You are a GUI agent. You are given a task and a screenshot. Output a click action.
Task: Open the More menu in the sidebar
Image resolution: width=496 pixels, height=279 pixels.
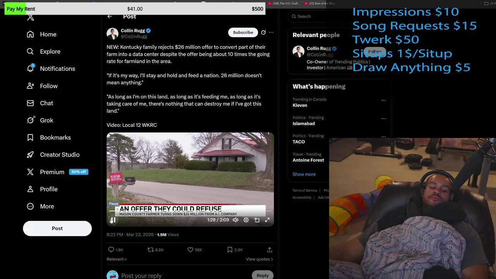[40, 206]
